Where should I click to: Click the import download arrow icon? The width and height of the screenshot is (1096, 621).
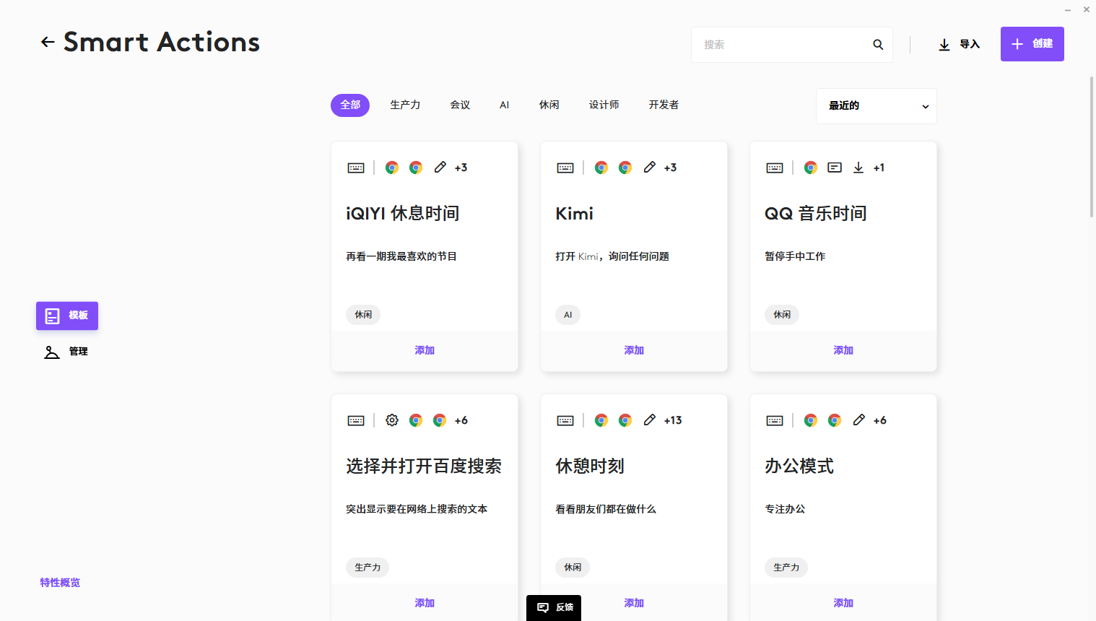click(x=944, y=45)
